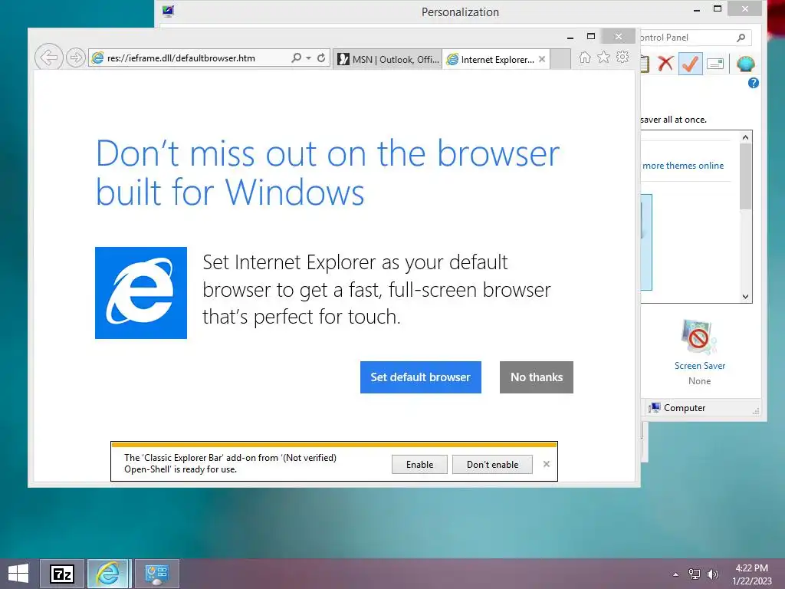785x589 pixels.
Task: Open the Home page icon
Action: [585, 58]
